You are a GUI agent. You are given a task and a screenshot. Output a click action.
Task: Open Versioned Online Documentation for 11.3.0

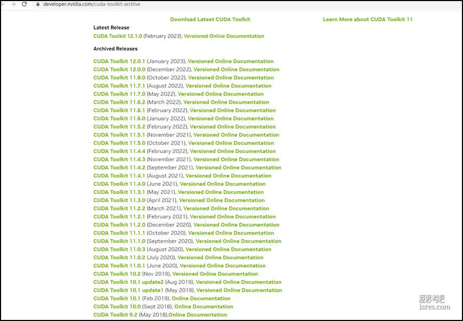(222, 200)
